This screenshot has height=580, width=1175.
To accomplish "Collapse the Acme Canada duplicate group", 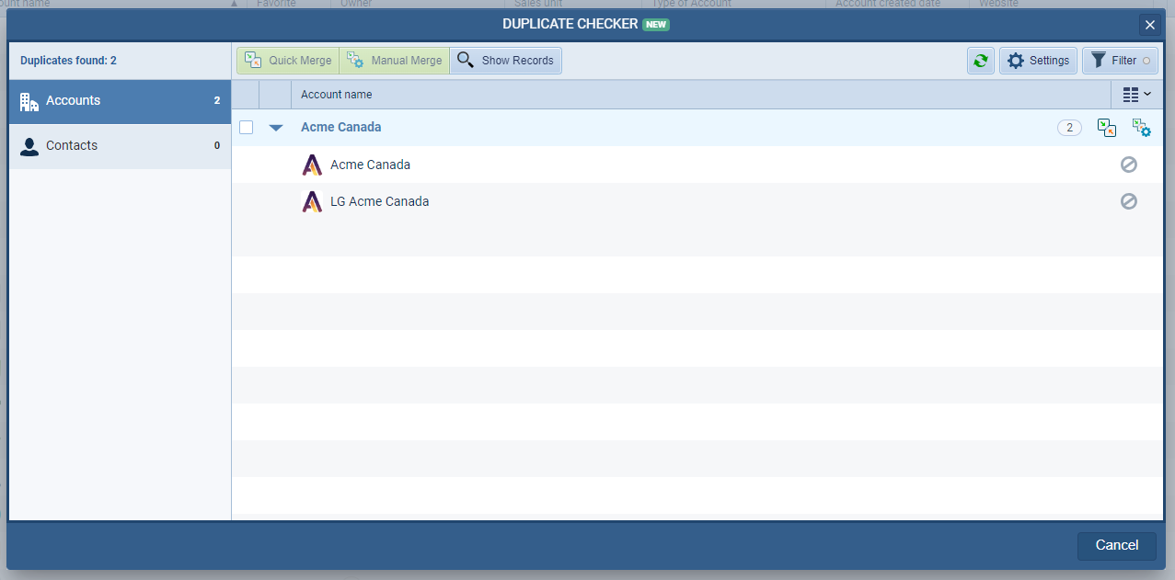I will click(x=275, y=128).
